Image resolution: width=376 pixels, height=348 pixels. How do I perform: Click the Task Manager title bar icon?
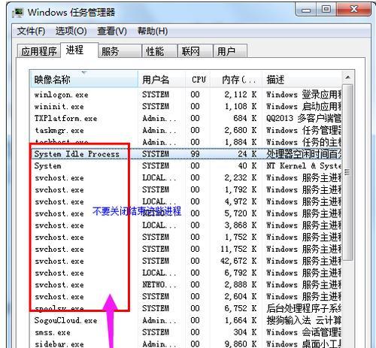pos(18,12)
